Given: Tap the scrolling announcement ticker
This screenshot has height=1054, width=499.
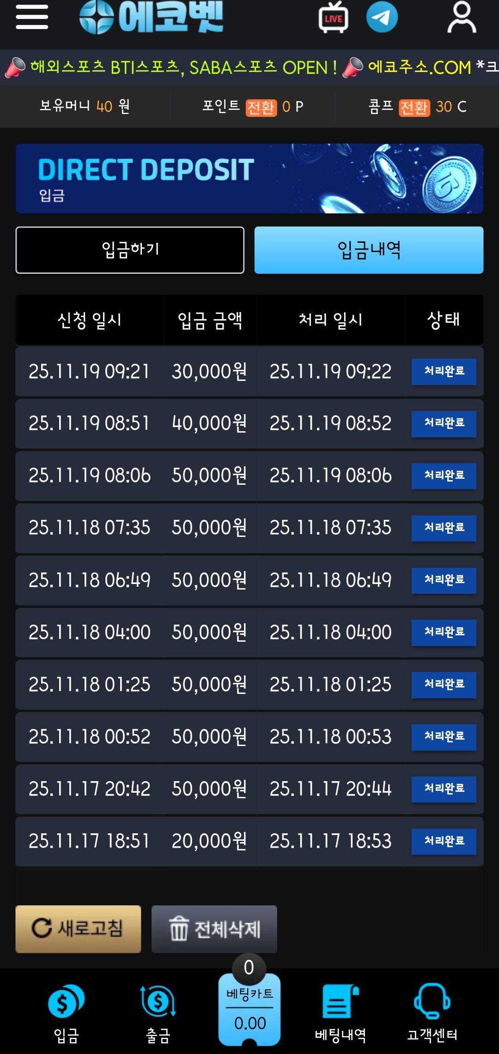Looking at the screenshot, I should point(249,67).
